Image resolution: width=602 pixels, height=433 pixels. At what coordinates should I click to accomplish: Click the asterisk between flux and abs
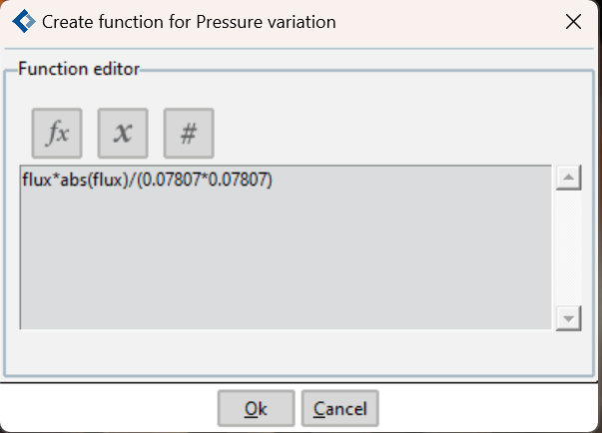tap(56, 178)
